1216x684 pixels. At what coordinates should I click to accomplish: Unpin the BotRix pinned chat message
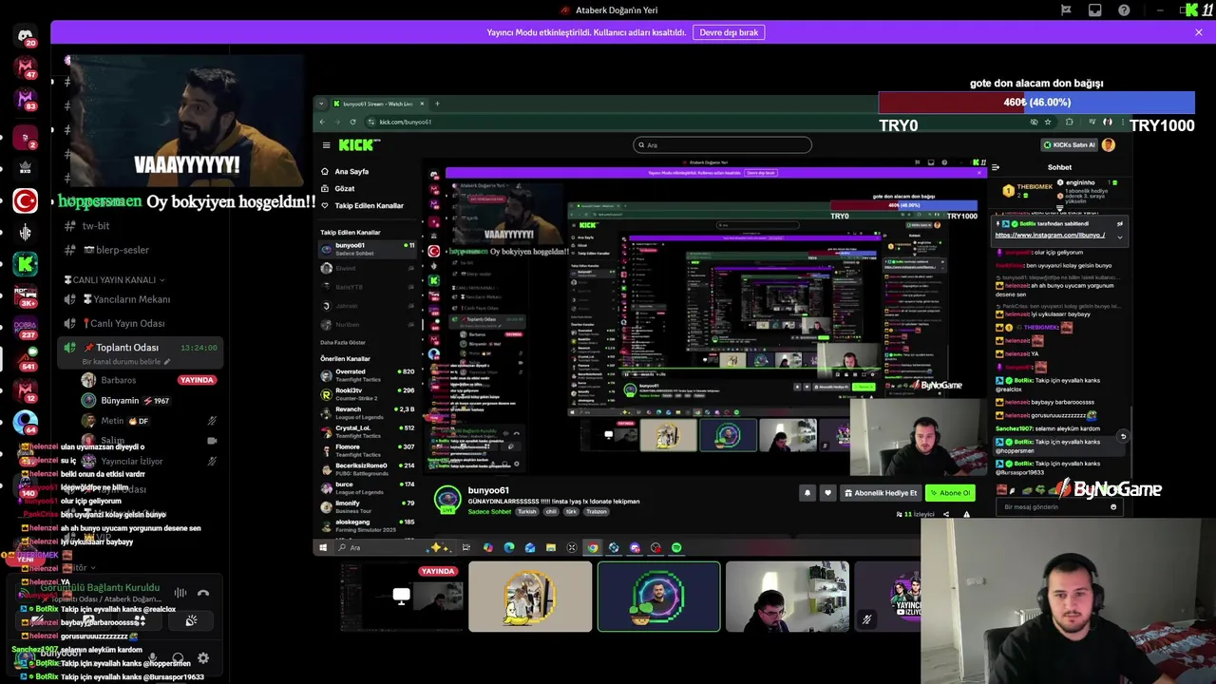1120,224
